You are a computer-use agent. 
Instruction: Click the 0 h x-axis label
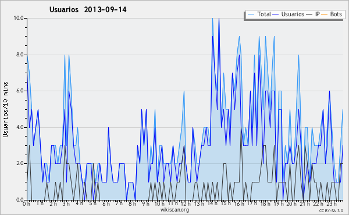point(26,204)
